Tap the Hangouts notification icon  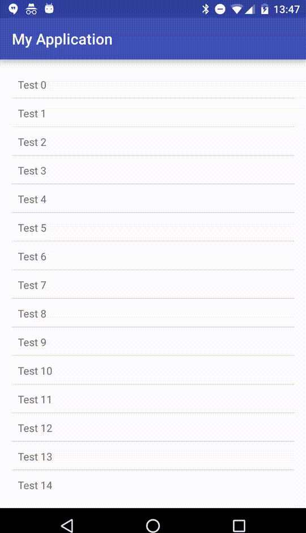[x=13, y=9]
